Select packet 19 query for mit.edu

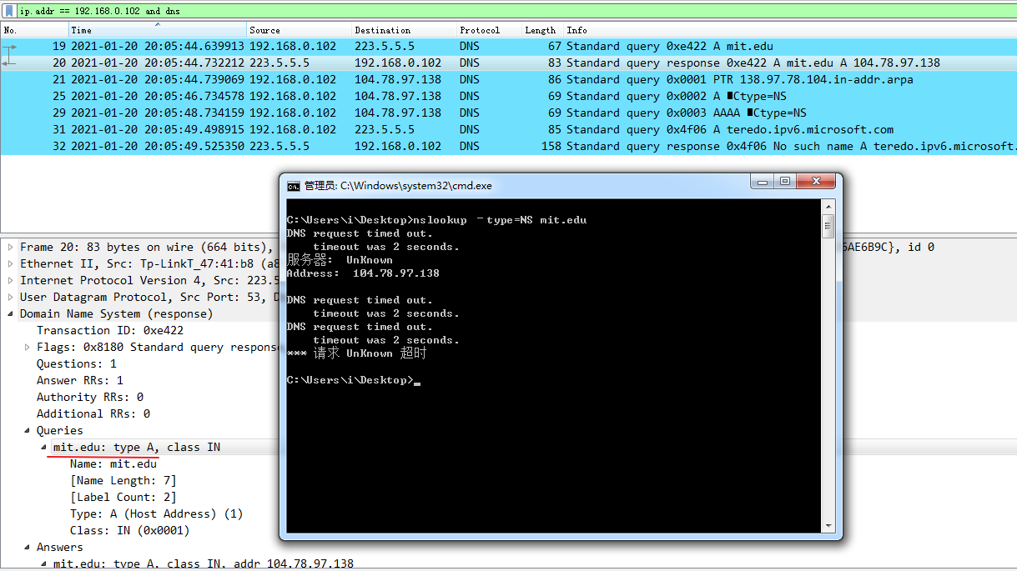[x=508, y=46]
